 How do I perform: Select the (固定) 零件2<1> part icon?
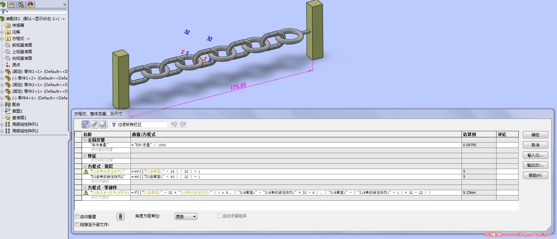coord(8,85)
